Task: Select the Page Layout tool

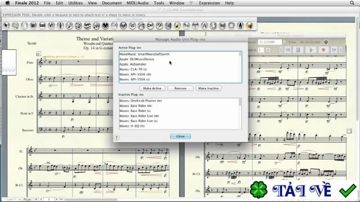Action: pos(213,26)
